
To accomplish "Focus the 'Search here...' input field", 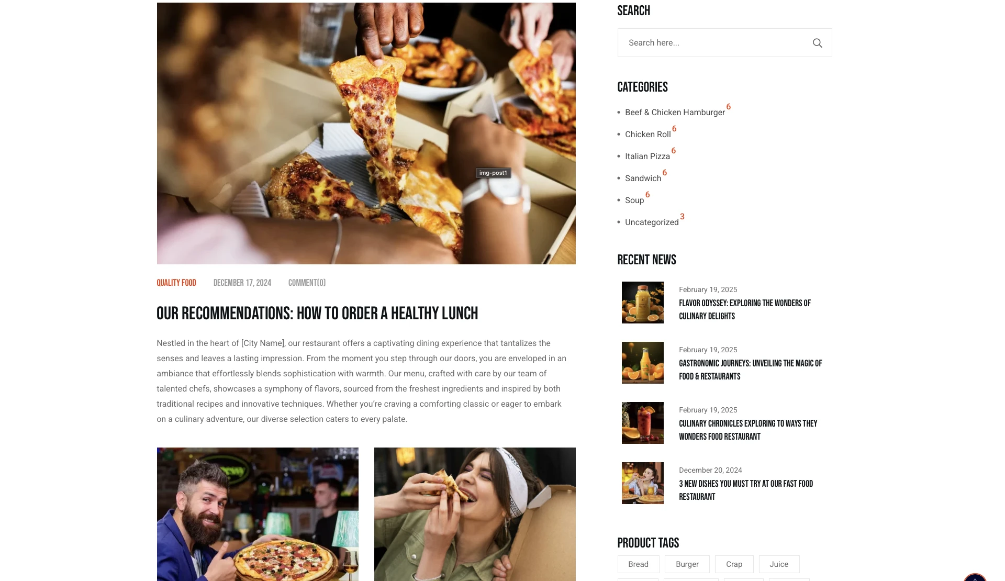I will 714,43.
